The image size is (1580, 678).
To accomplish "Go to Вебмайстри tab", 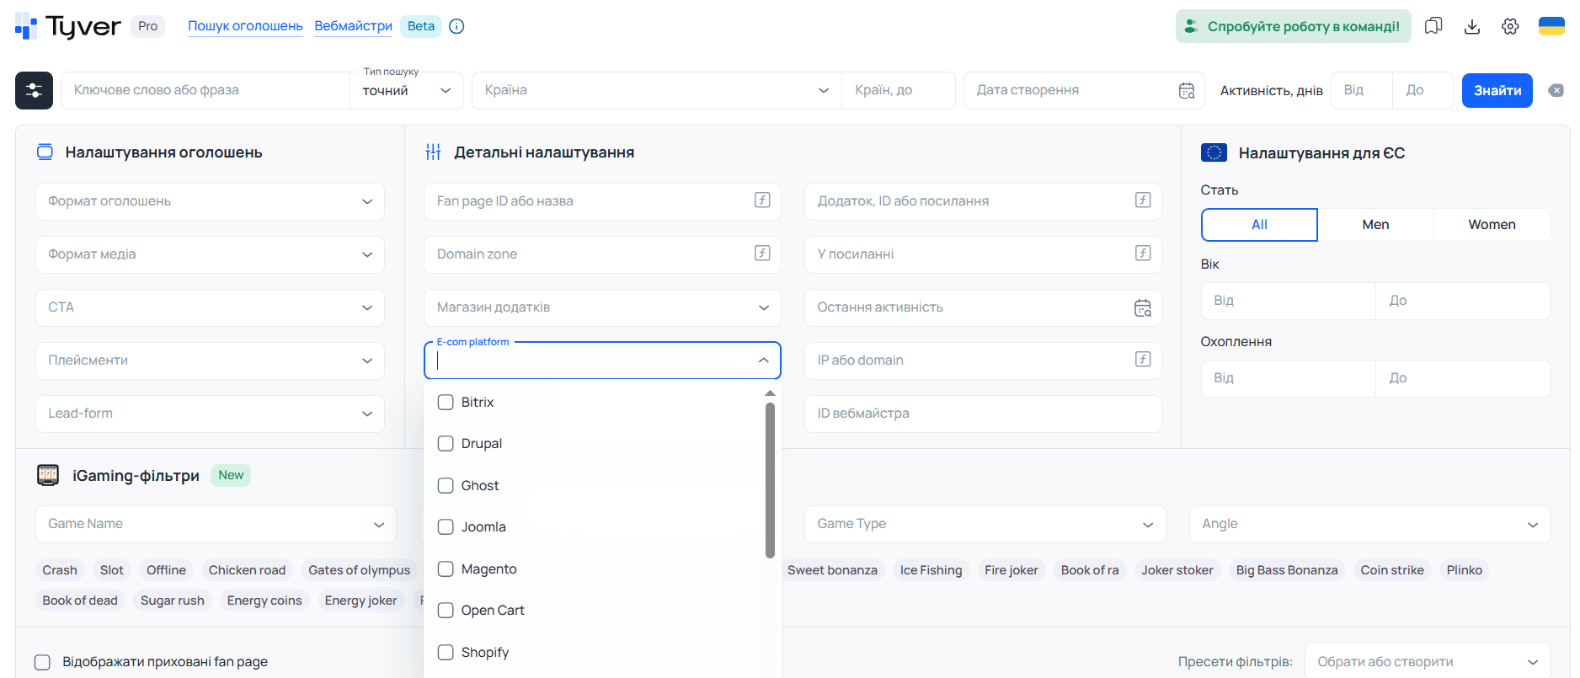I will click(x=353, y=26).
